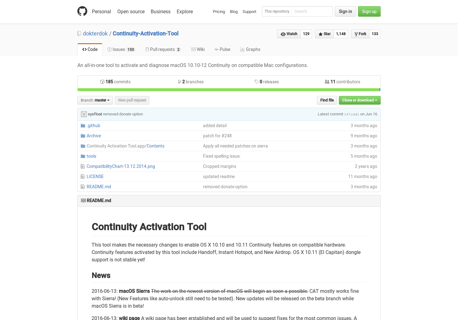Open the Branch: master dropdown
Screen dimensions: 458x320
click(95, 100)
